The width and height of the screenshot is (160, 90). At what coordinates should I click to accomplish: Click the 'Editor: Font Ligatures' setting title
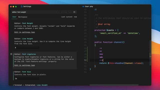tap(25, 54)
